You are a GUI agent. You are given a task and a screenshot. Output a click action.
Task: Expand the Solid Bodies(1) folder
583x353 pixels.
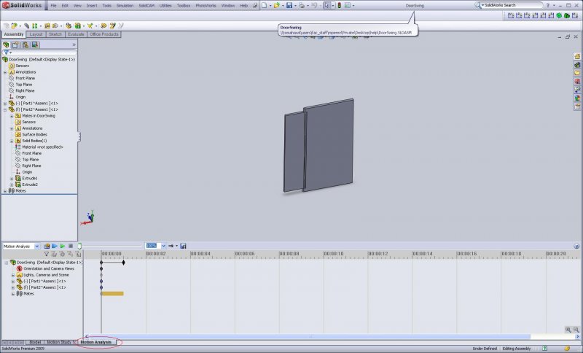point(12,141)
